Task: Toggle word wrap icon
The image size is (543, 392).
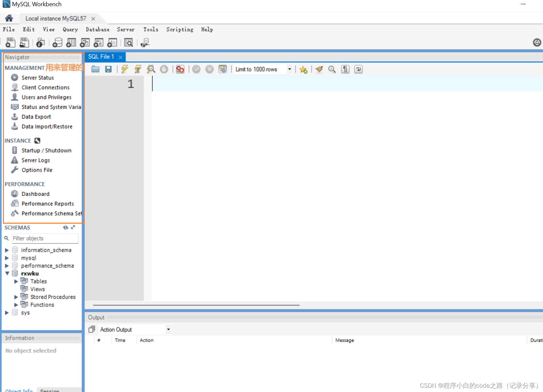Action: 358,69
